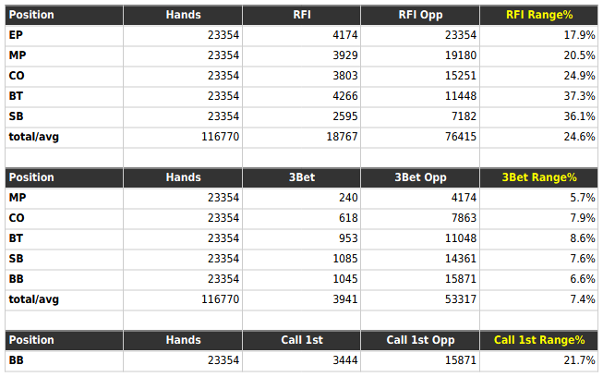The height and width of the screenshot is (377, 603).
Task: Click the BT RFI value 4266
Action: (x=345, y=96)
